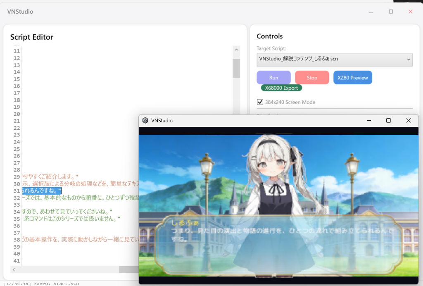Click line 29 text ending ご紹介します

50,177
